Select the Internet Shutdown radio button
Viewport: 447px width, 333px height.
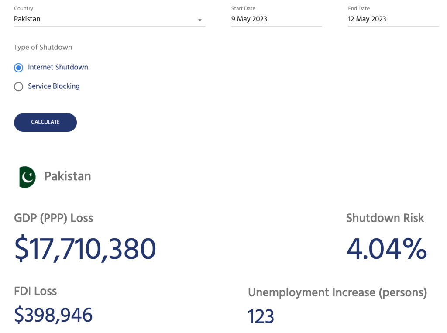click(18, 68)
